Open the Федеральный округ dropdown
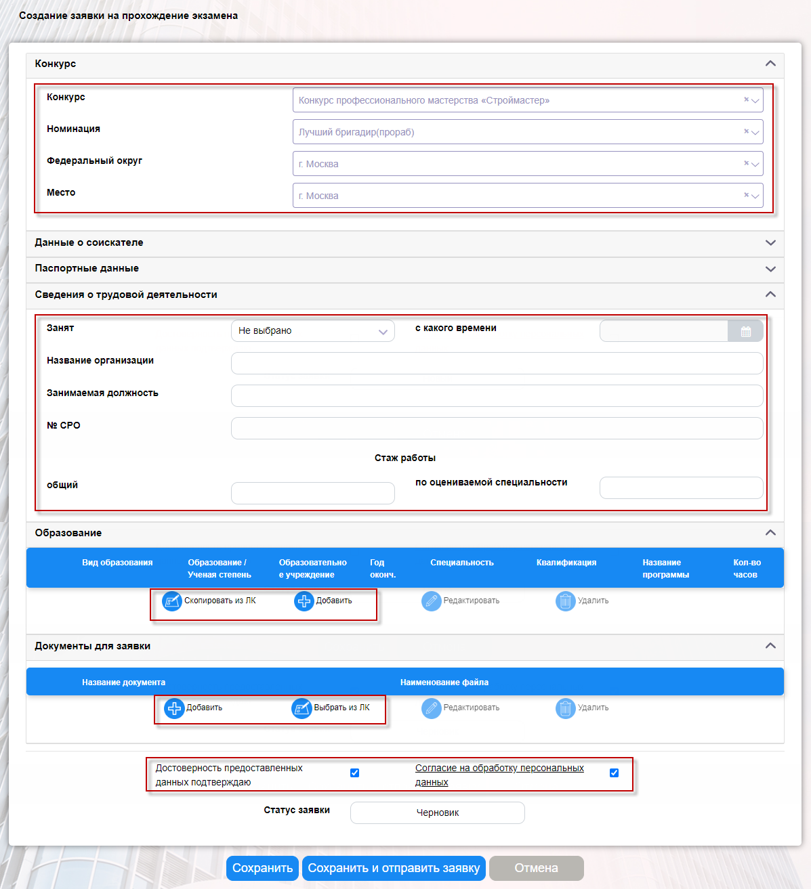The width and height of the screenshot is (811, 889). coord(755,165)
